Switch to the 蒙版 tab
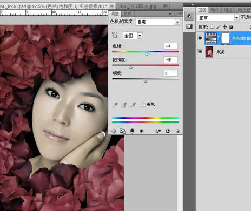 127,13
